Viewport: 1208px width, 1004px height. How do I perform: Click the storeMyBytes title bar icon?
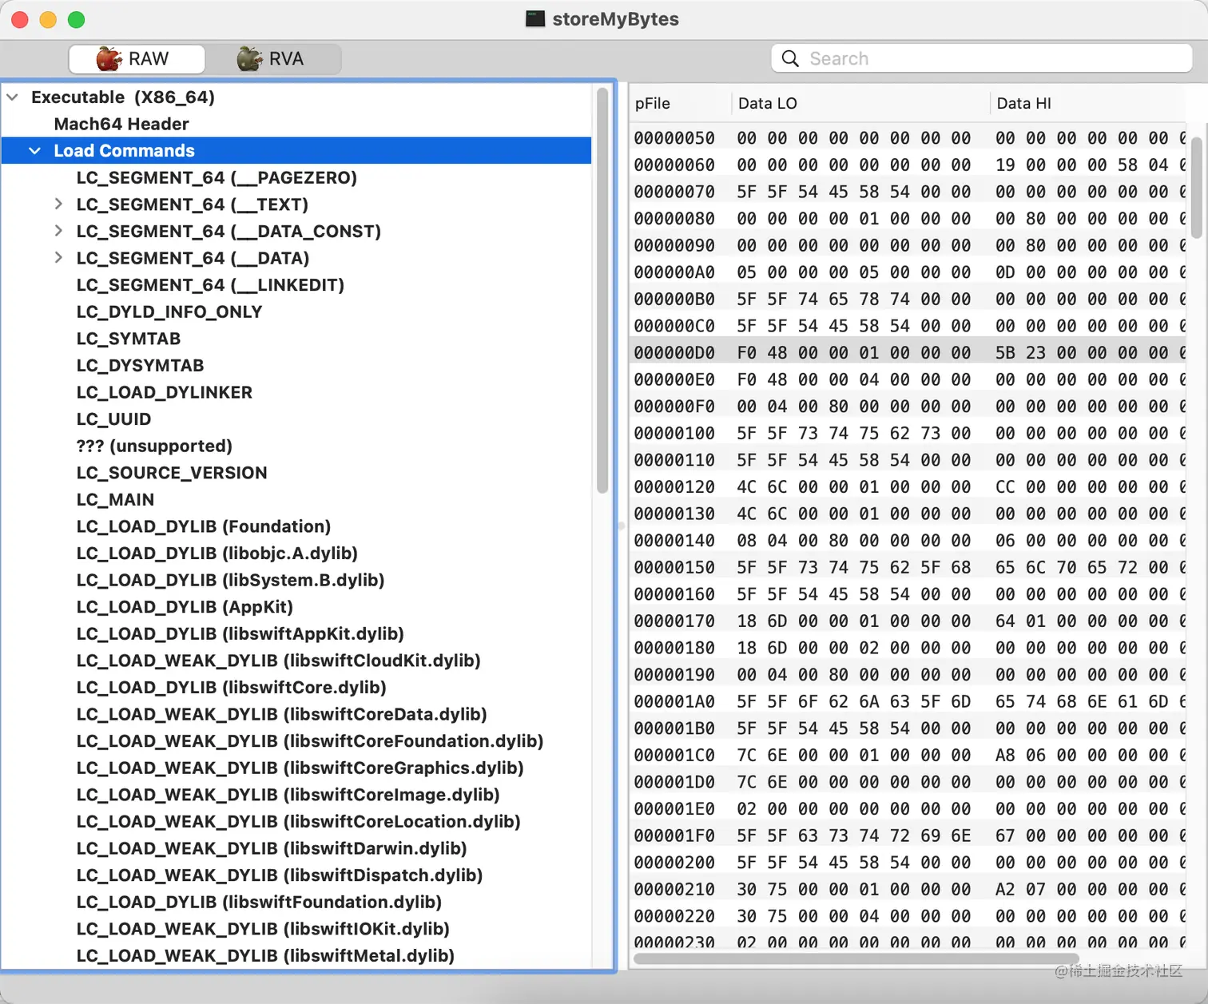click(x=535, y=18)
